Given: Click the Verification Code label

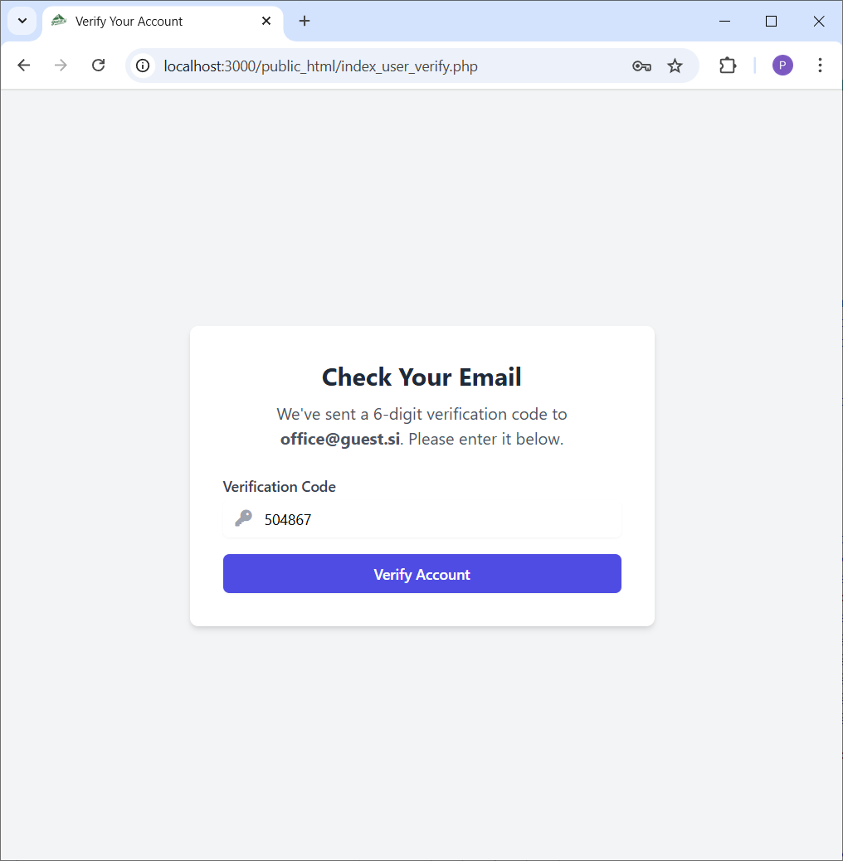Looking at the screenshot, I should [280, 487].
